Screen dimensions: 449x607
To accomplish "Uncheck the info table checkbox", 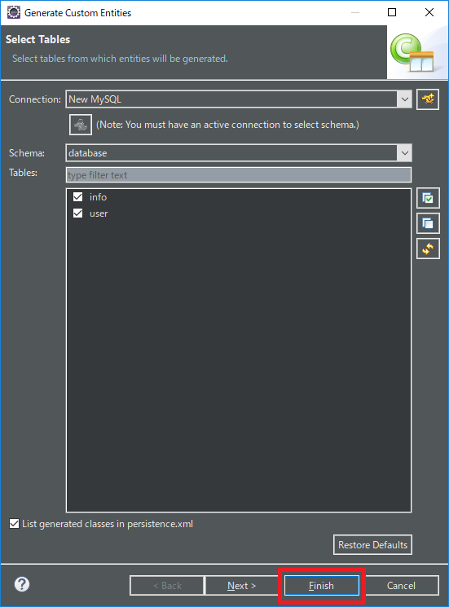I will point(77,197).
